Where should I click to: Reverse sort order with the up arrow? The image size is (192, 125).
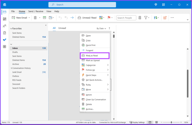[109, 28]
